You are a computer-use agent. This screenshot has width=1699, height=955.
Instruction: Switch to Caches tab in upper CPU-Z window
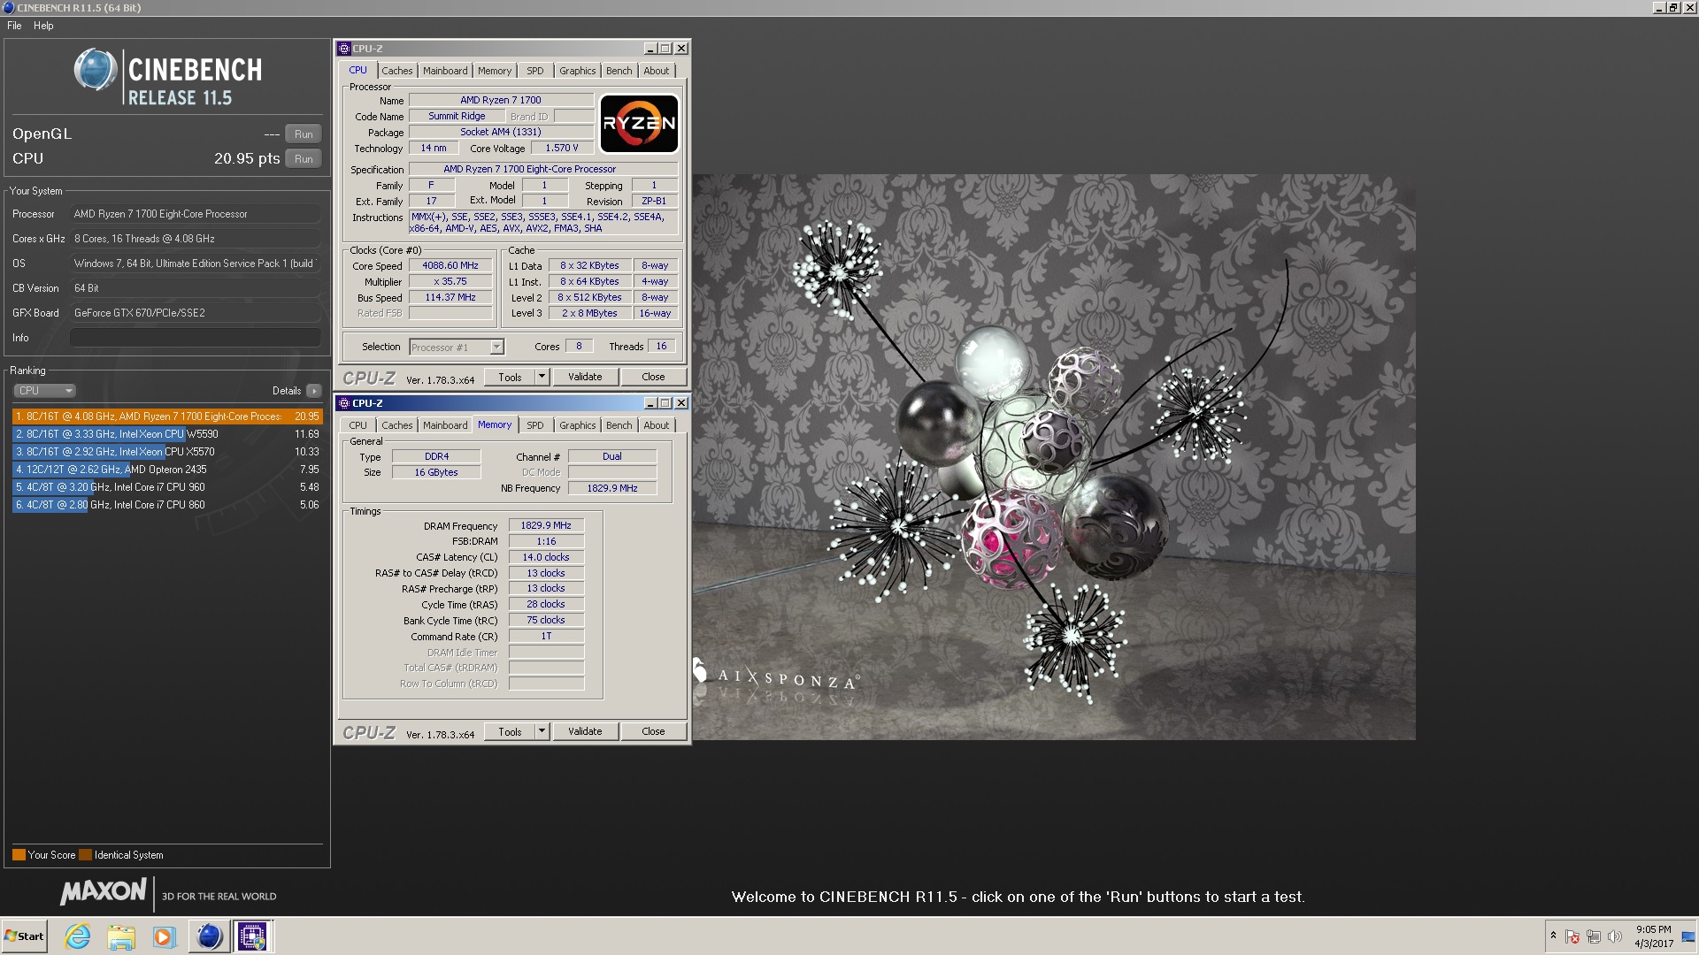[397, 71]
